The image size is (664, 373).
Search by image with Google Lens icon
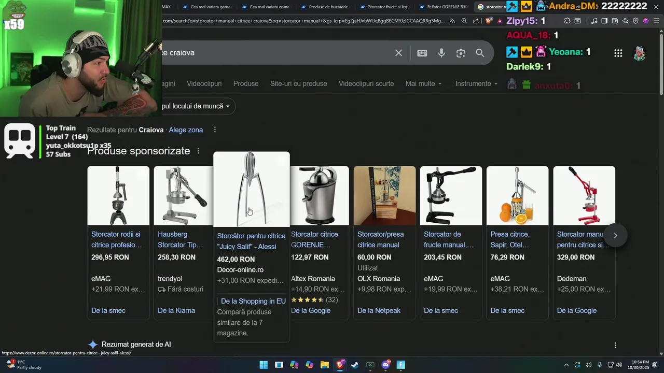pos(461,53)
